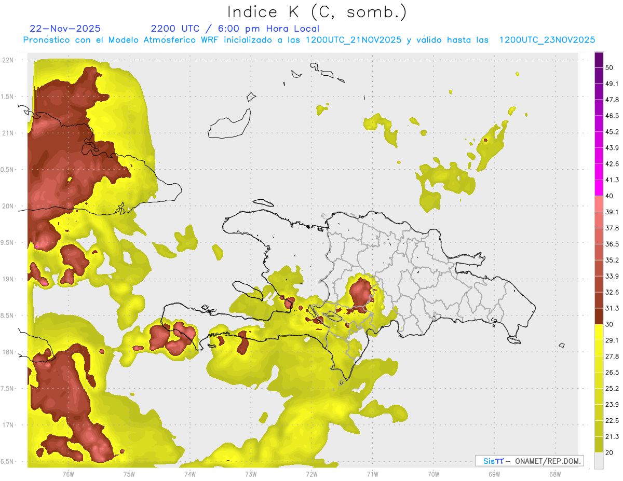Click the "1200UTC_21NOV2025" initialization timestamp
Screen dimensions: 623x481
(354, 40)
